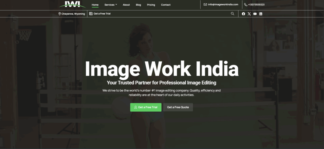The width and height of the screenshot is (324, 149).
Task: Select the Home menu item
Action: 95,5
